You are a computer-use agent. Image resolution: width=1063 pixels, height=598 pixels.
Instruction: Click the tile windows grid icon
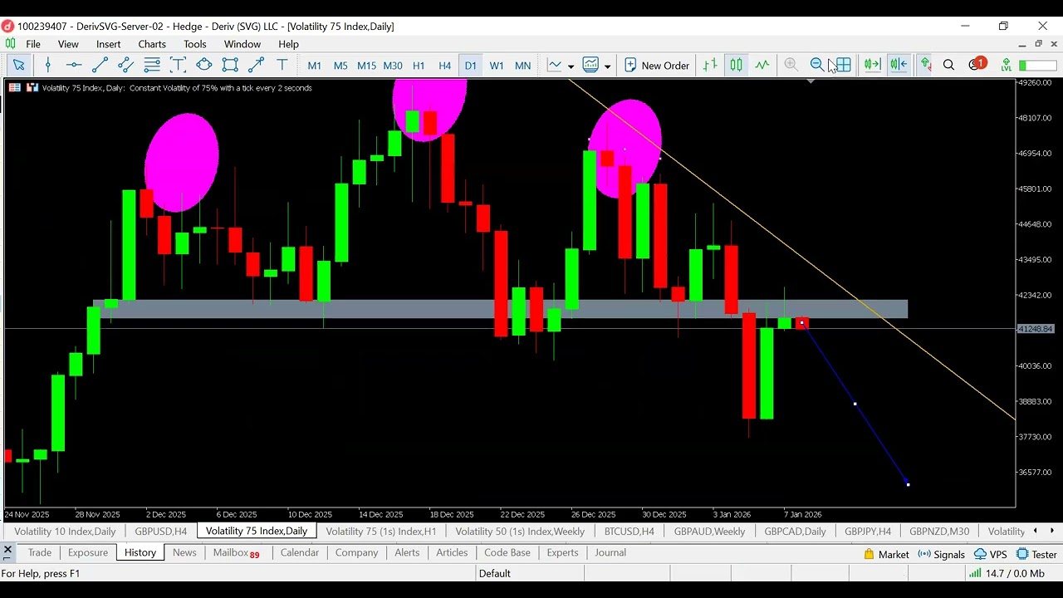pyautogui.click(x=844, y=65)
